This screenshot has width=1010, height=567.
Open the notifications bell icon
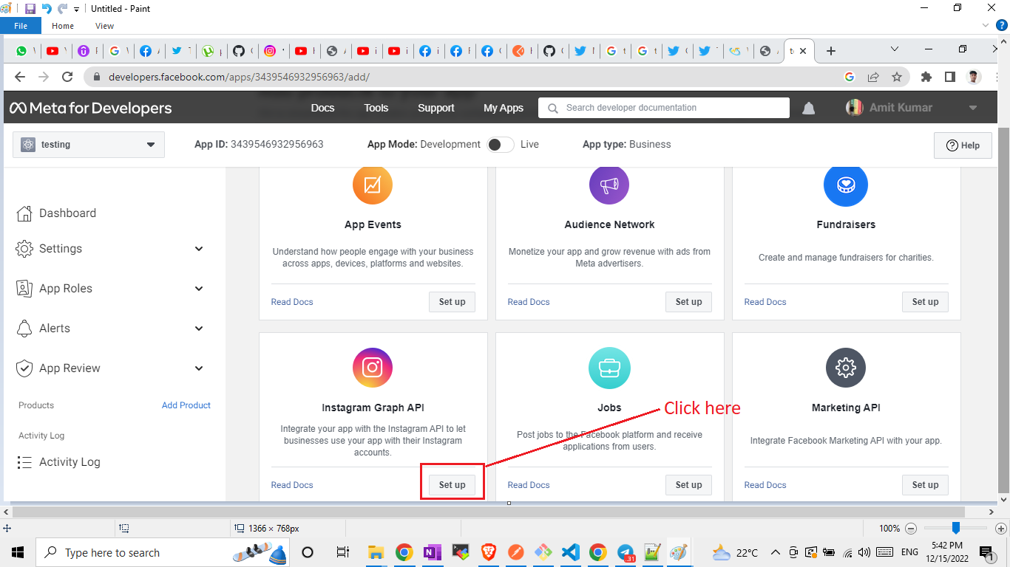coord(807,107)
